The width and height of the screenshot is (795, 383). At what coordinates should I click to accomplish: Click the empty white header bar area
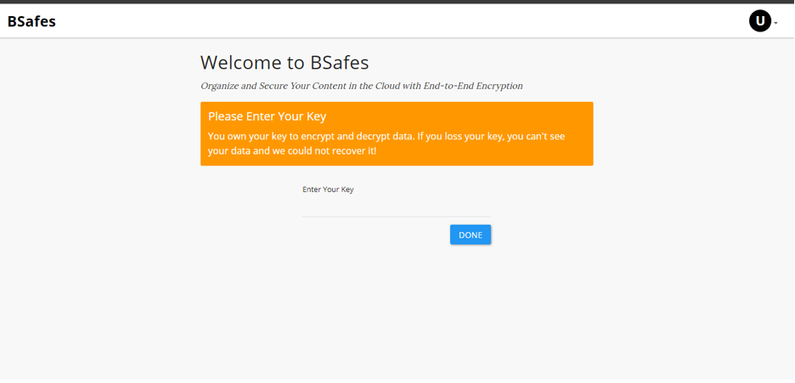point(396,20)
